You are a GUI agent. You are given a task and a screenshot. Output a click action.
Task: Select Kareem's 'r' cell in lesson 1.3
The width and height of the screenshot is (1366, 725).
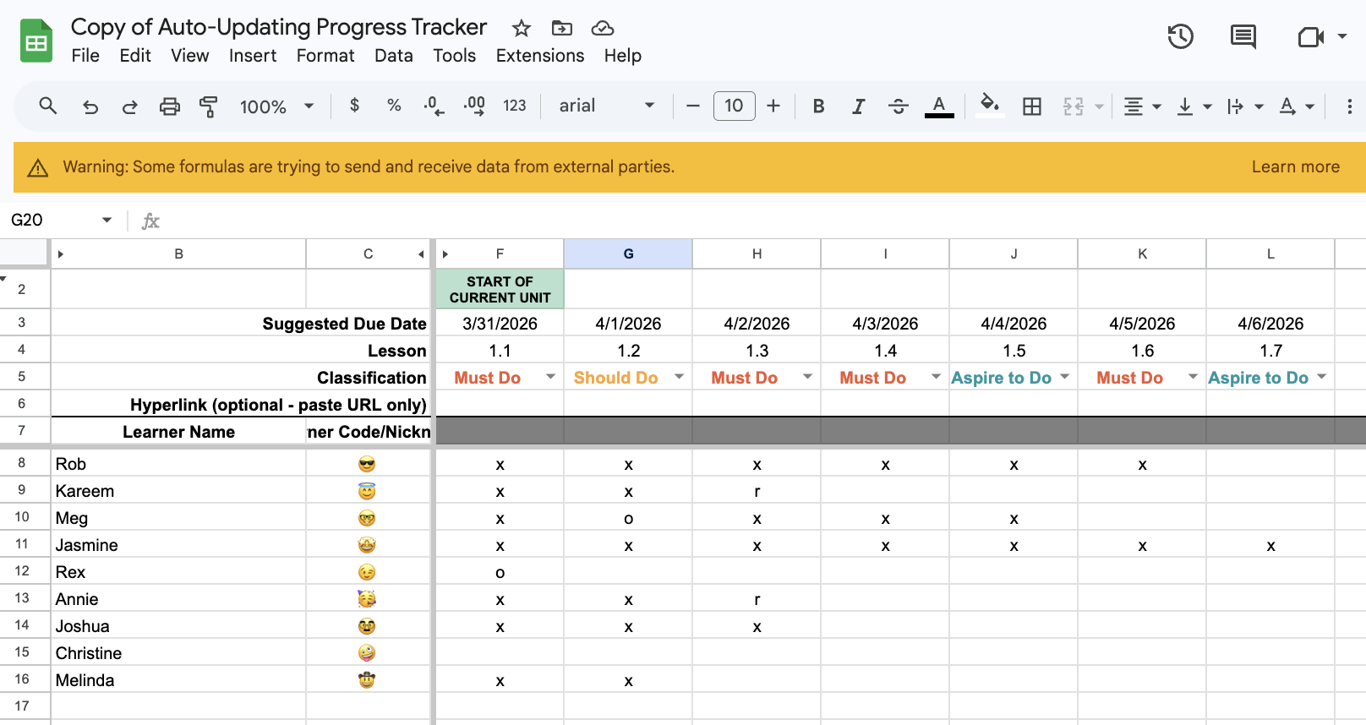[x=757, y=491]
